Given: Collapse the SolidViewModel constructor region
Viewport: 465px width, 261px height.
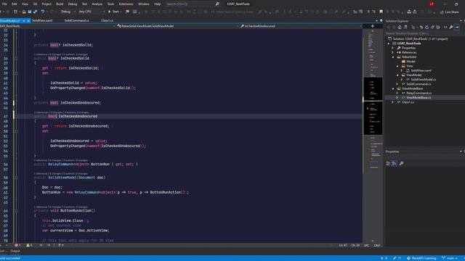Looking at the screenshot, I should pyautogui.click(x=16, y=178).
